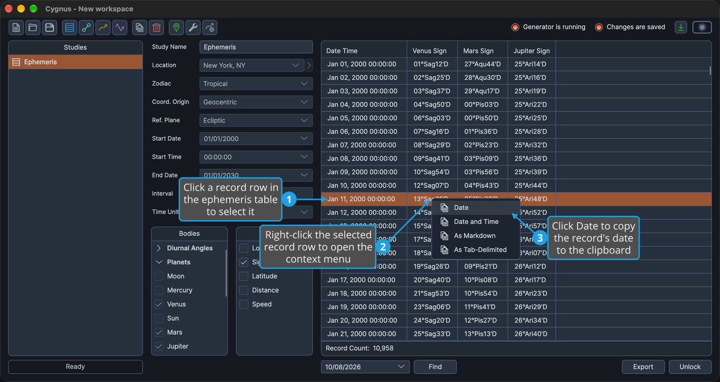
Task: Uncheck the Venus body
Action: tap(159, 304)
